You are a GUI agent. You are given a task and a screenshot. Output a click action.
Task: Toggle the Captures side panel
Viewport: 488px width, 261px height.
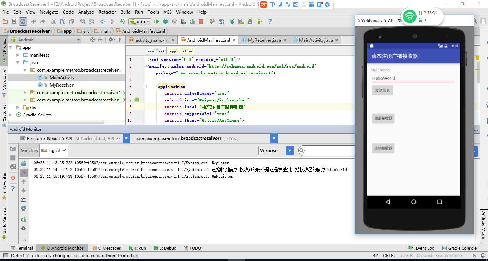coord(4,115)
